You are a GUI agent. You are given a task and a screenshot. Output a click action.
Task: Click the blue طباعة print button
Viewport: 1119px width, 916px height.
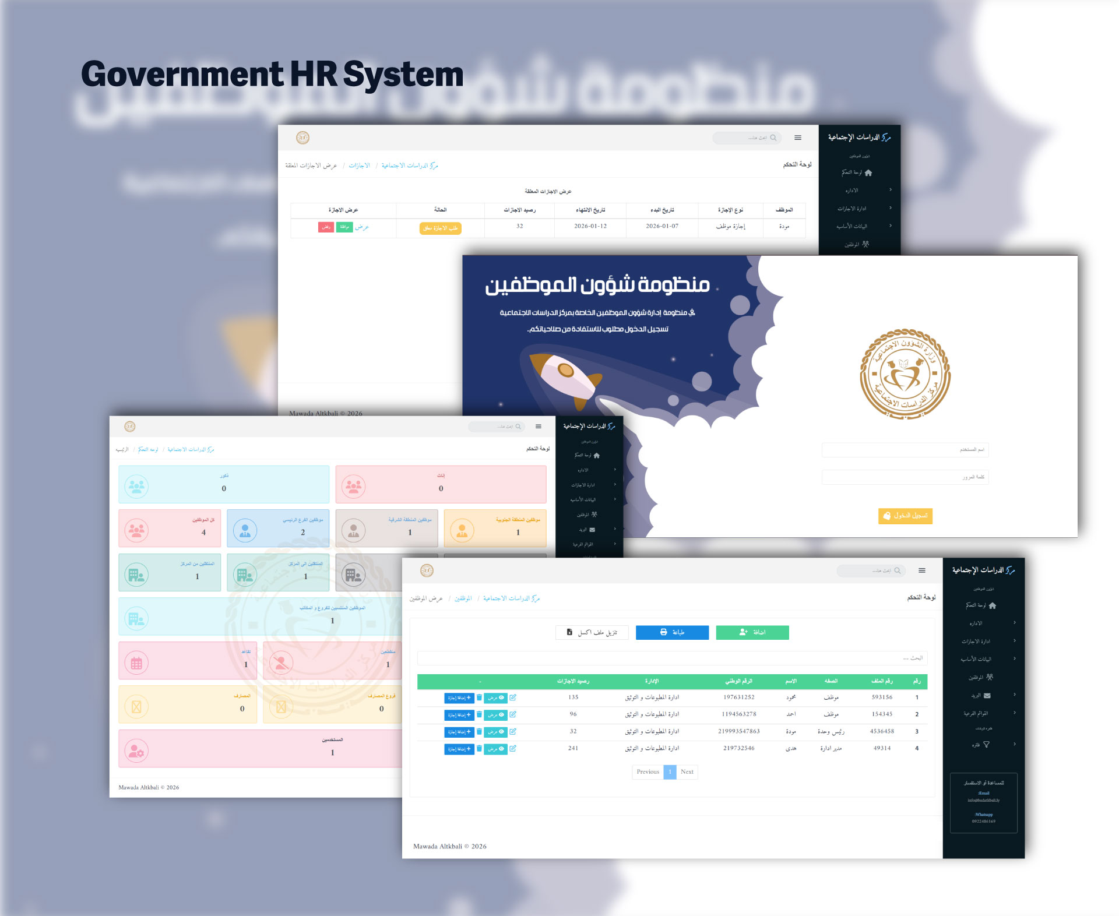pyautogui.click(x=672, y=633)
